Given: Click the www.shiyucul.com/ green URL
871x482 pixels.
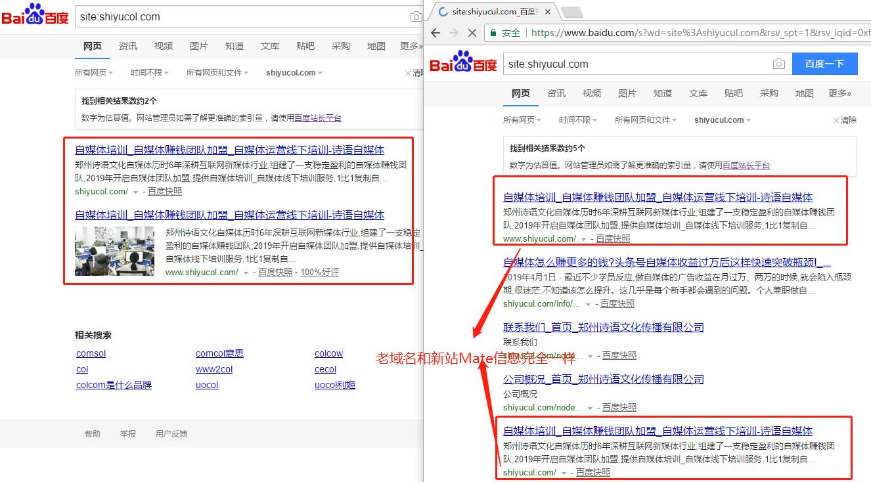Looking at the screenshot, I should [539, 239].
